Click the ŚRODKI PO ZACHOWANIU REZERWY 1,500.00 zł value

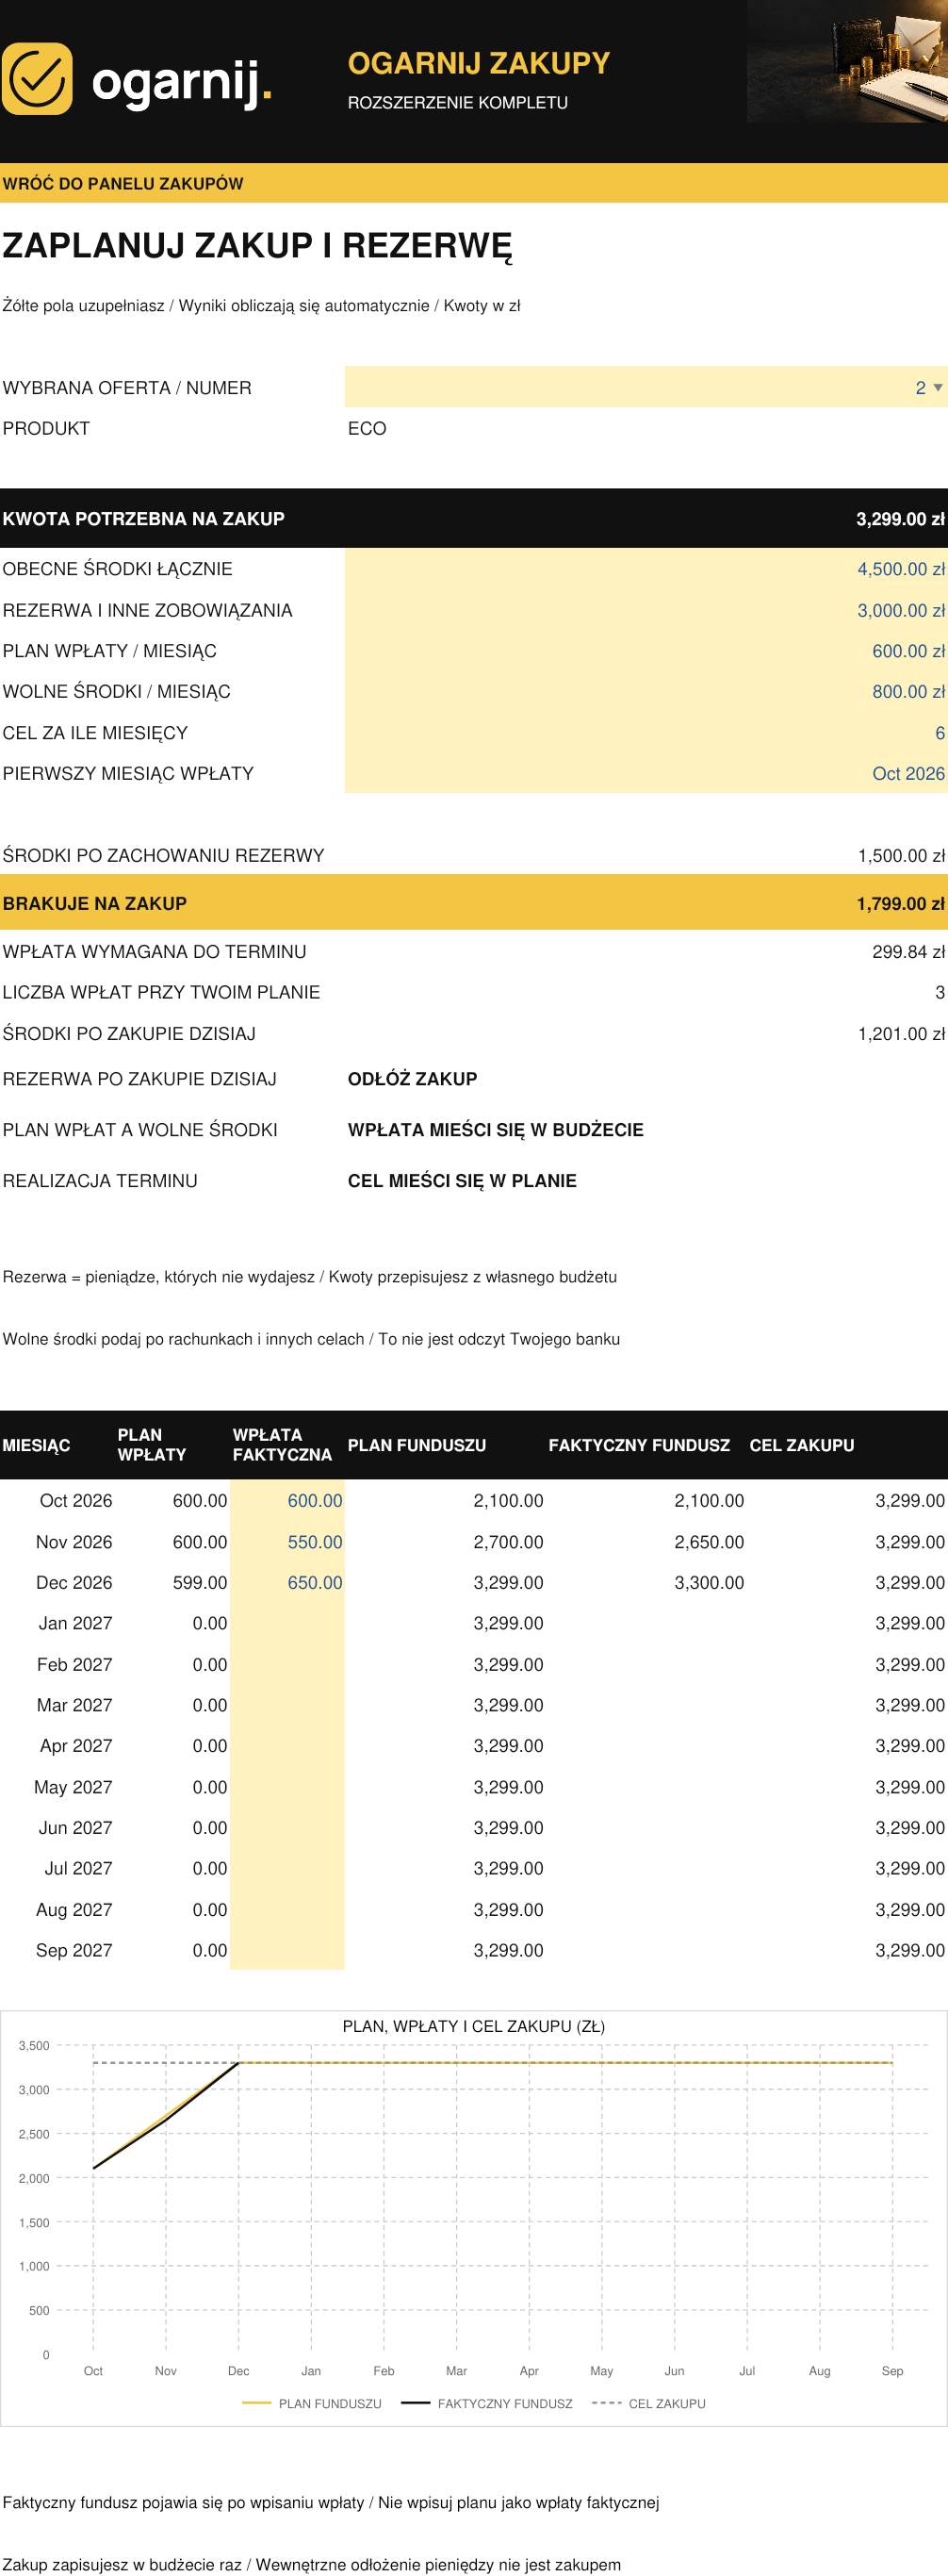pyautogui.click(x=901, y=856)
